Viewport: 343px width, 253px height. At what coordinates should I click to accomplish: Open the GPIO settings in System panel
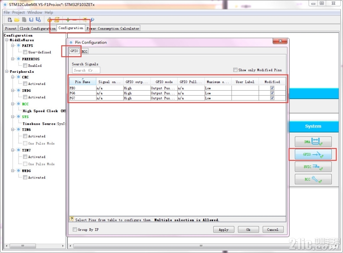coord(313,154)
